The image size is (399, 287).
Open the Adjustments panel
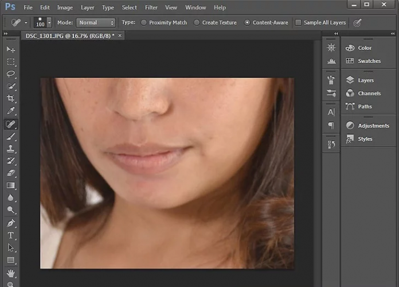(x=373, y=126)
